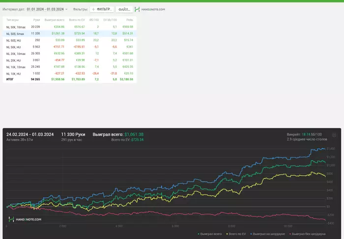
Task: Click chart date range 24.02.2024 - 01.03.2024
Action: point(30,134)
